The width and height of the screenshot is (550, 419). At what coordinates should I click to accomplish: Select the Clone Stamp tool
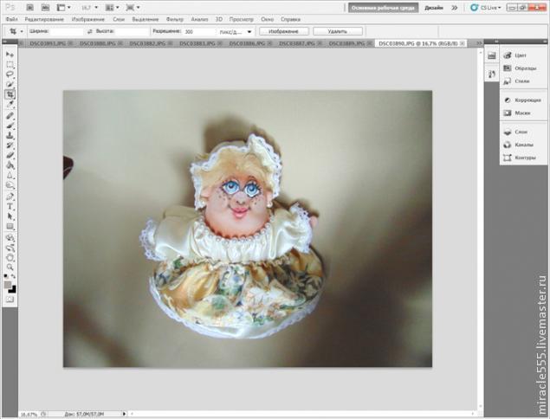[10, 135]
